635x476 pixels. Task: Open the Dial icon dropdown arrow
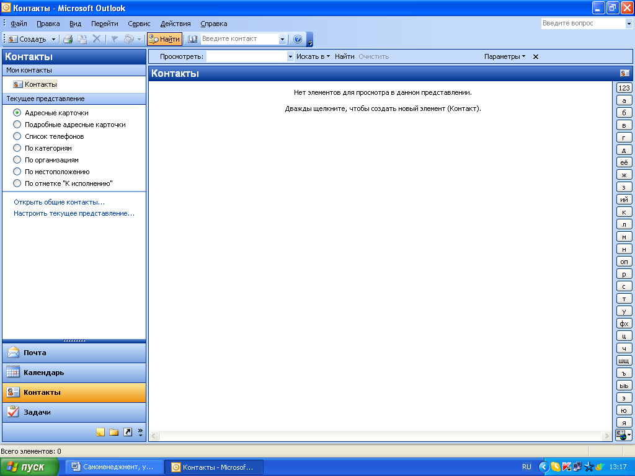tap(140, 39)
